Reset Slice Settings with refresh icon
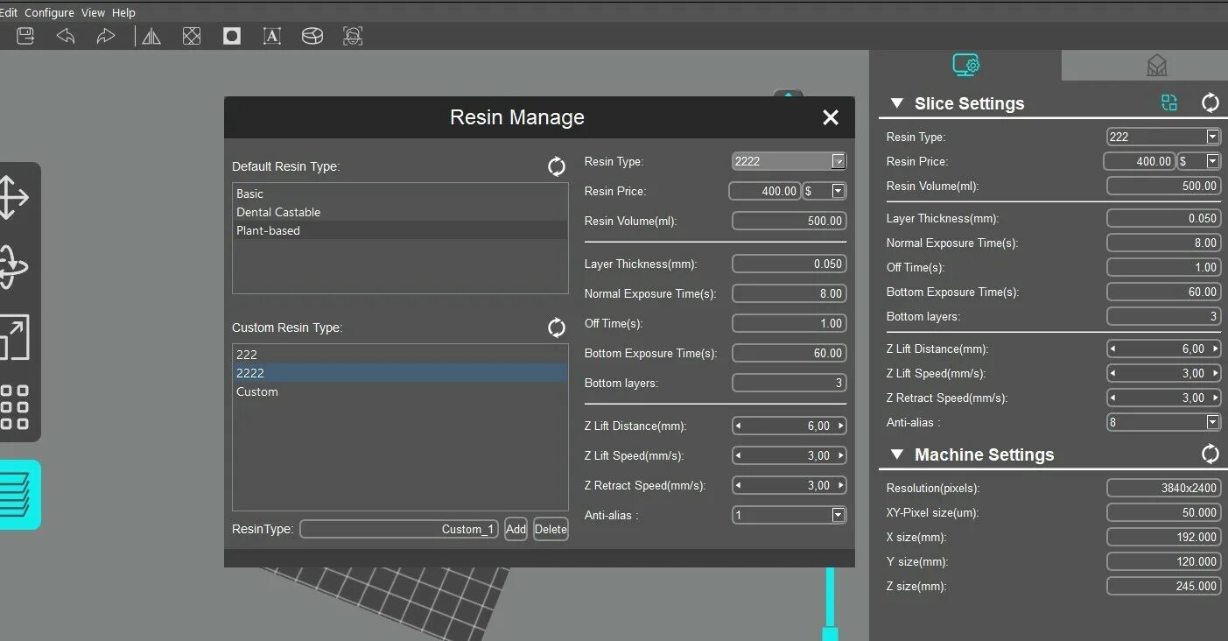The height and width of the screenshot is (641, 1228). [x=1210, y=102]
